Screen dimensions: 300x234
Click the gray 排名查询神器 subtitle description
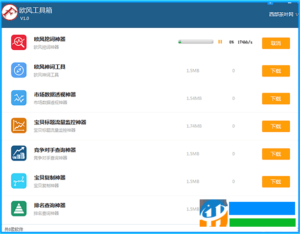point(46,214)
